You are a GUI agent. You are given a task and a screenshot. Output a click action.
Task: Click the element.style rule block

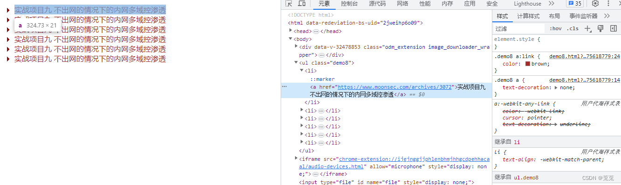point(557,43)
